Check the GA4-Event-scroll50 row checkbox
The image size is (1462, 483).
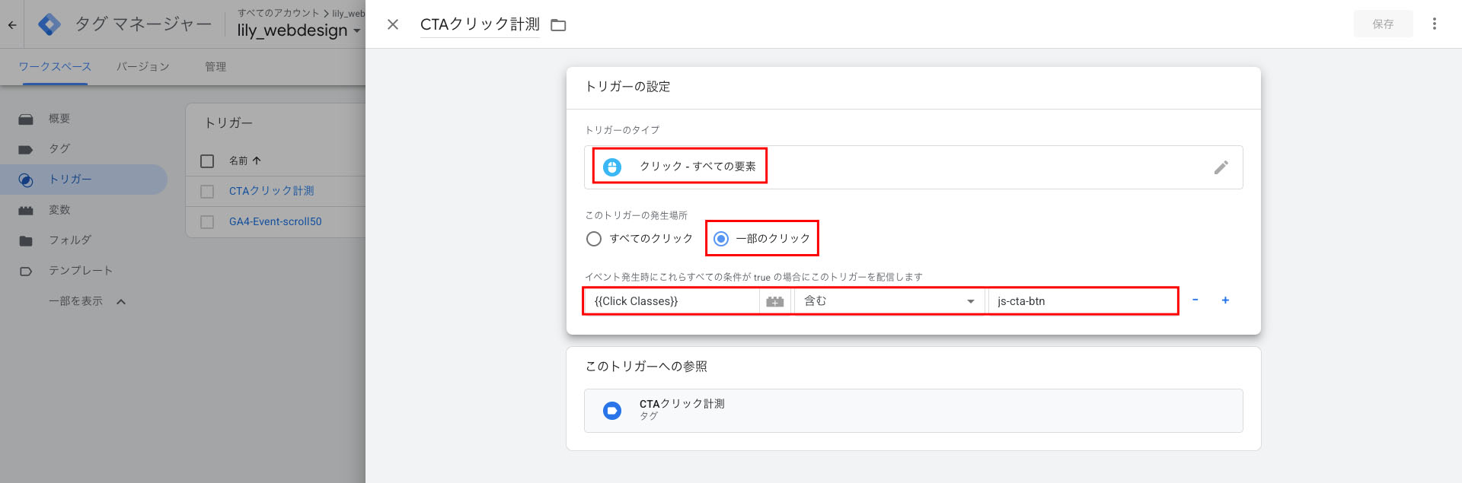[207, 222]
